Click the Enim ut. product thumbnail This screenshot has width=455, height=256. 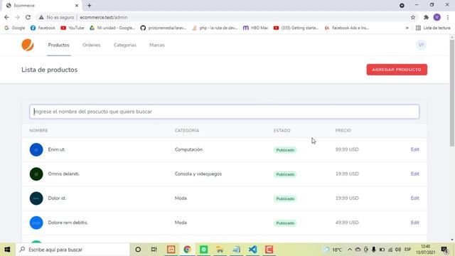pyautogui.click(x=36, y=150)
